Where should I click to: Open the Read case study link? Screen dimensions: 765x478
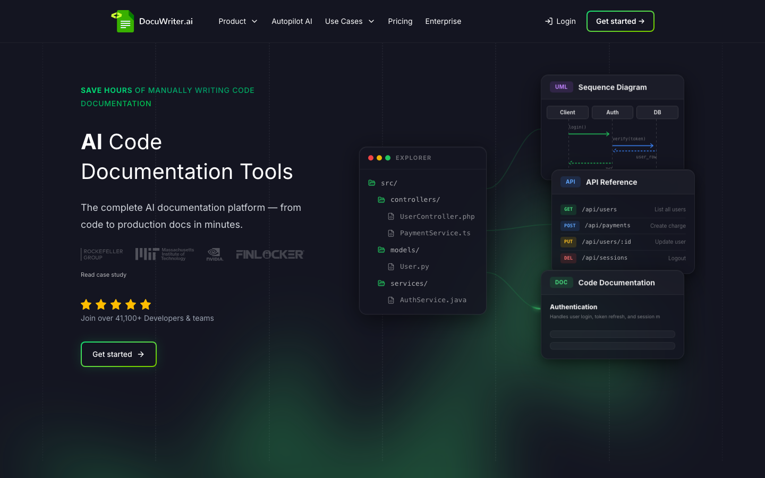(104, 275)
